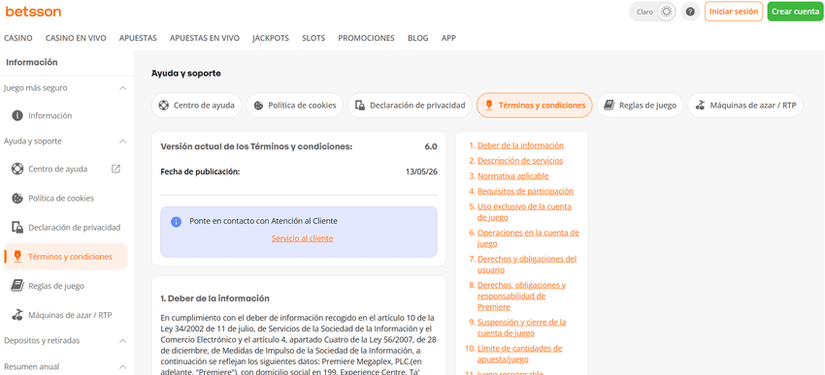Image resolution: width=825 pixels, height=375 pixels.
Task: Click sidebar Política de cookies cookie icon
Action: point(17,199)
